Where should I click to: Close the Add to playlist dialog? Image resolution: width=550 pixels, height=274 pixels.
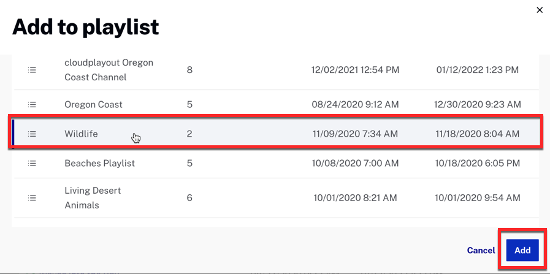(x=540, y=10)
